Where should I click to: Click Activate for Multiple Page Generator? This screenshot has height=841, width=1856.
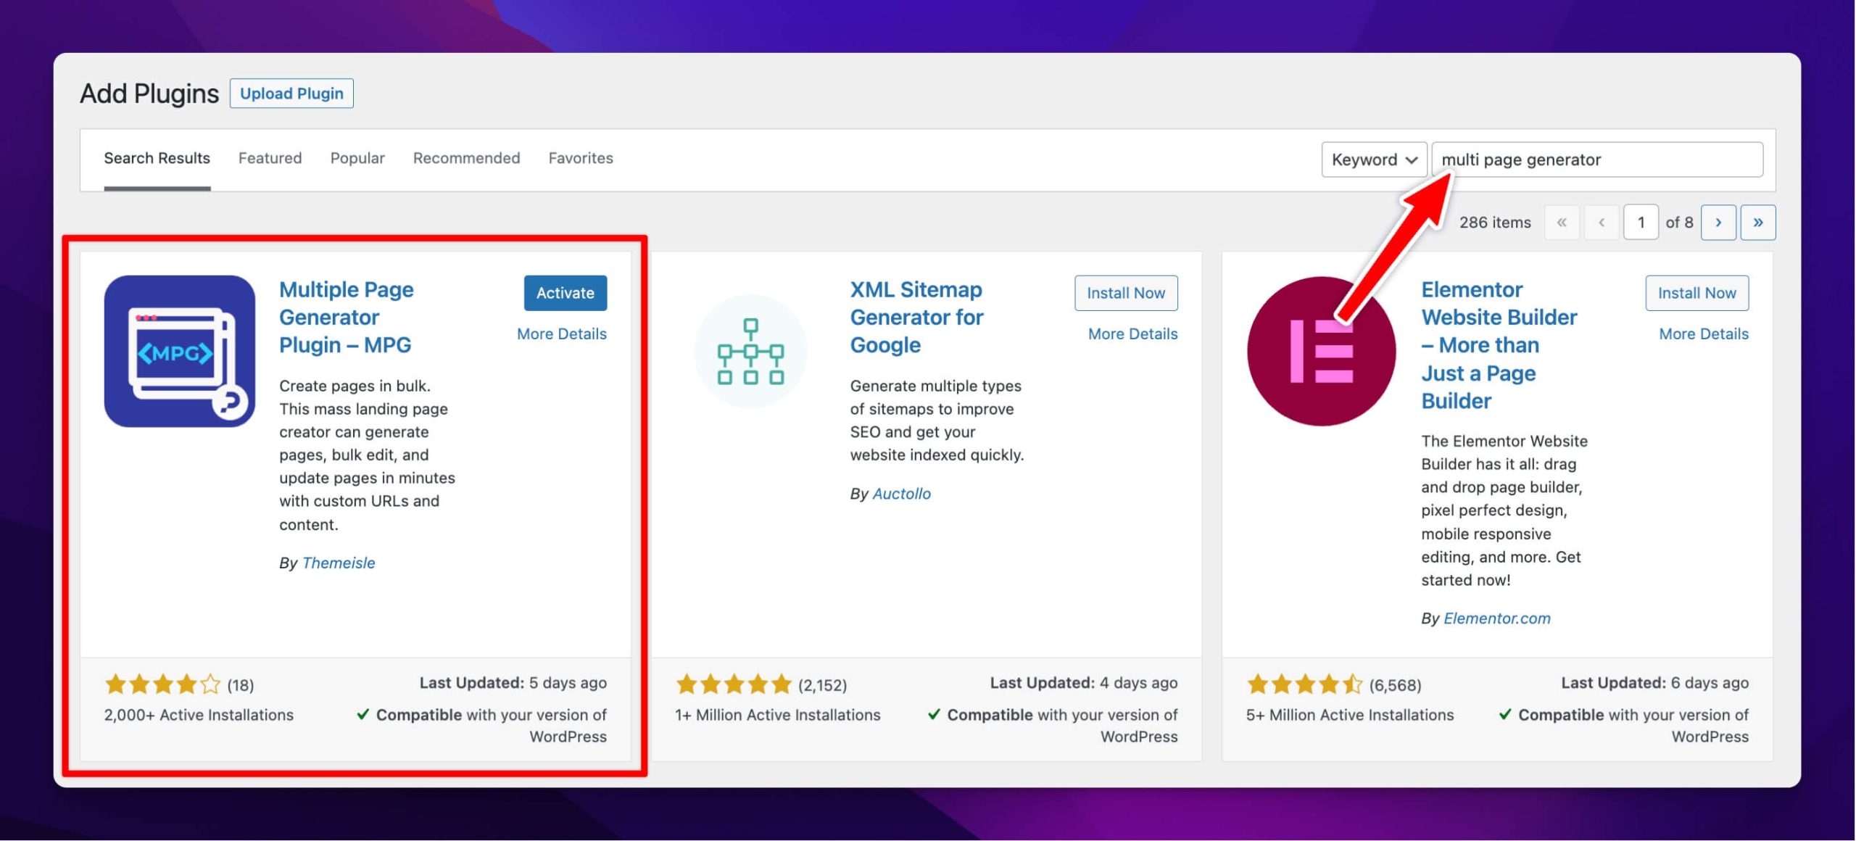565,293
